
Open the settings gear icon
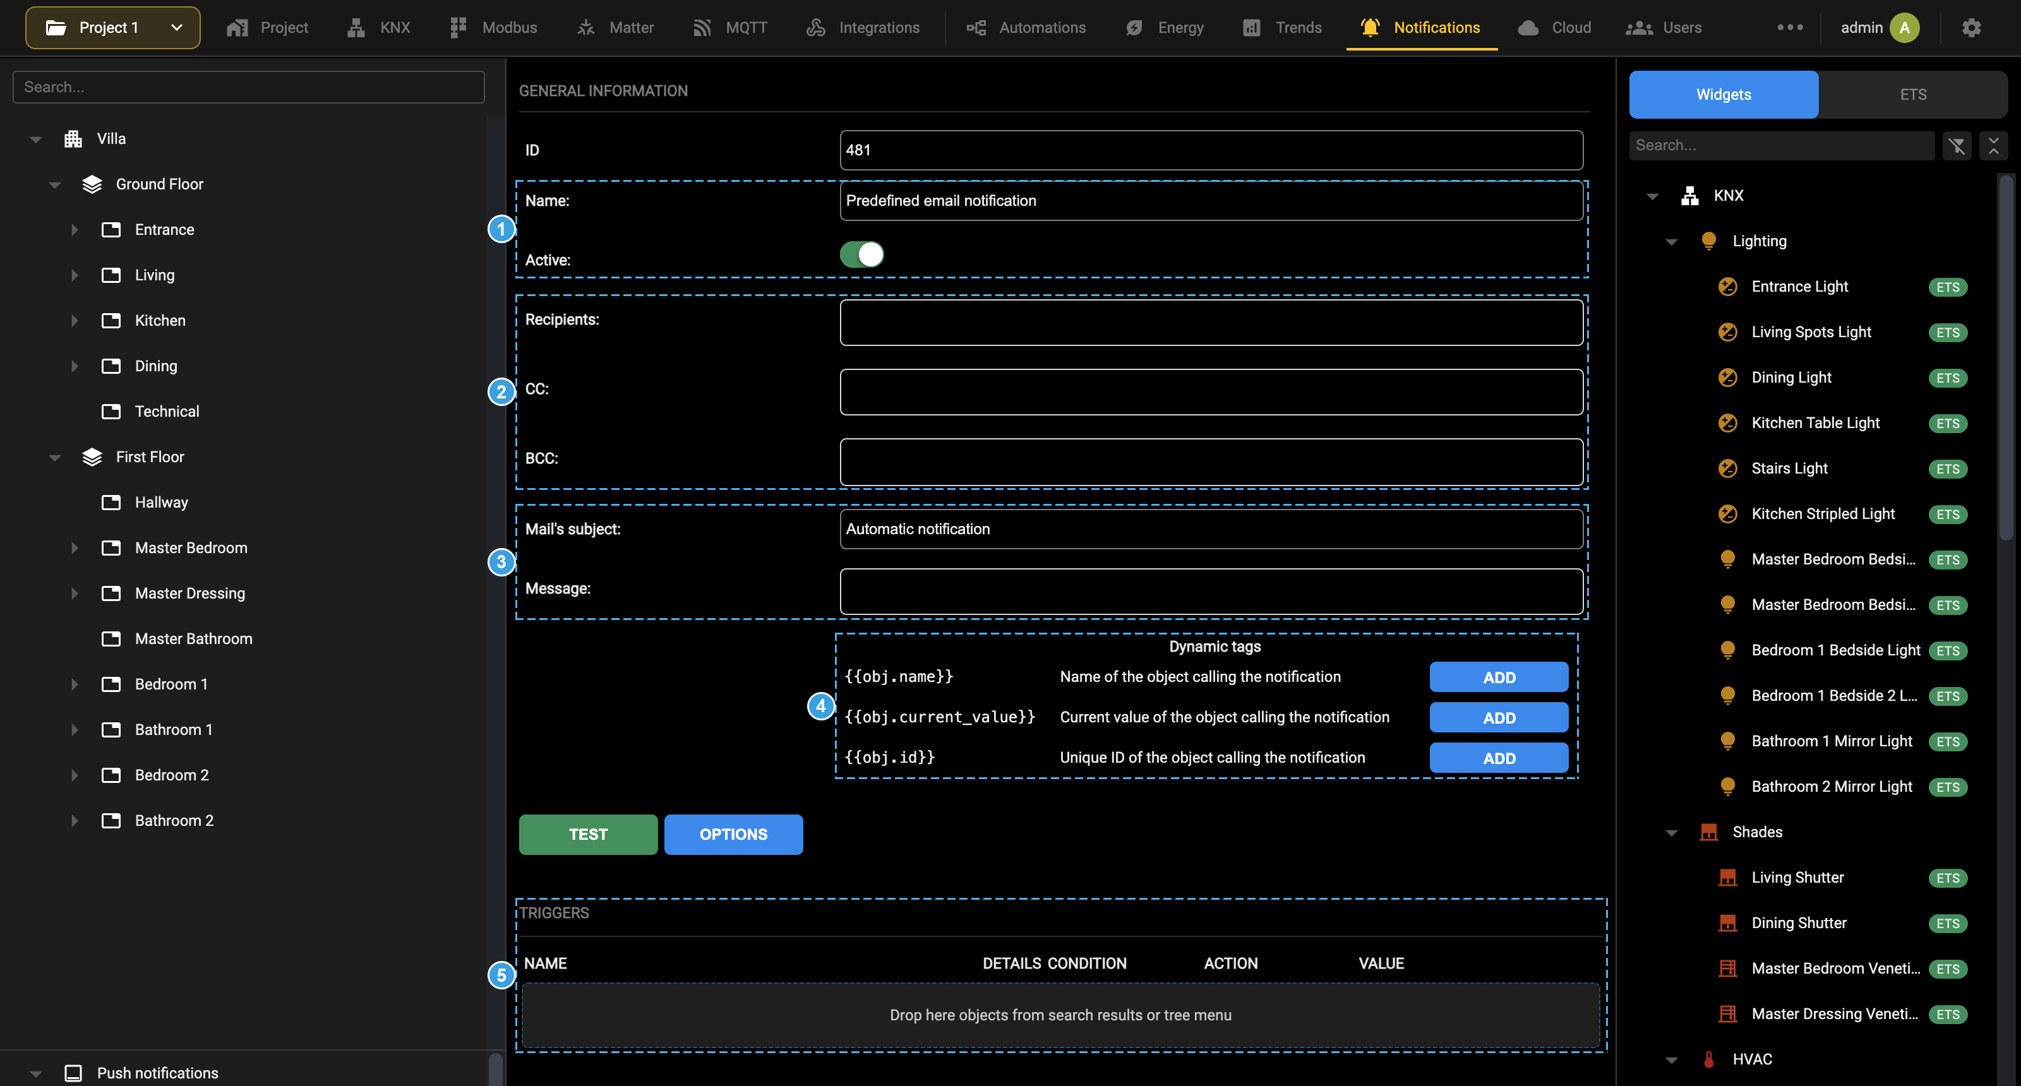pos(1972,27)
